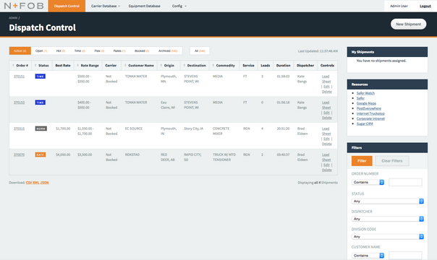
Task: Open Lead Sheet for order 370153
Action: (x=326, y=105)
